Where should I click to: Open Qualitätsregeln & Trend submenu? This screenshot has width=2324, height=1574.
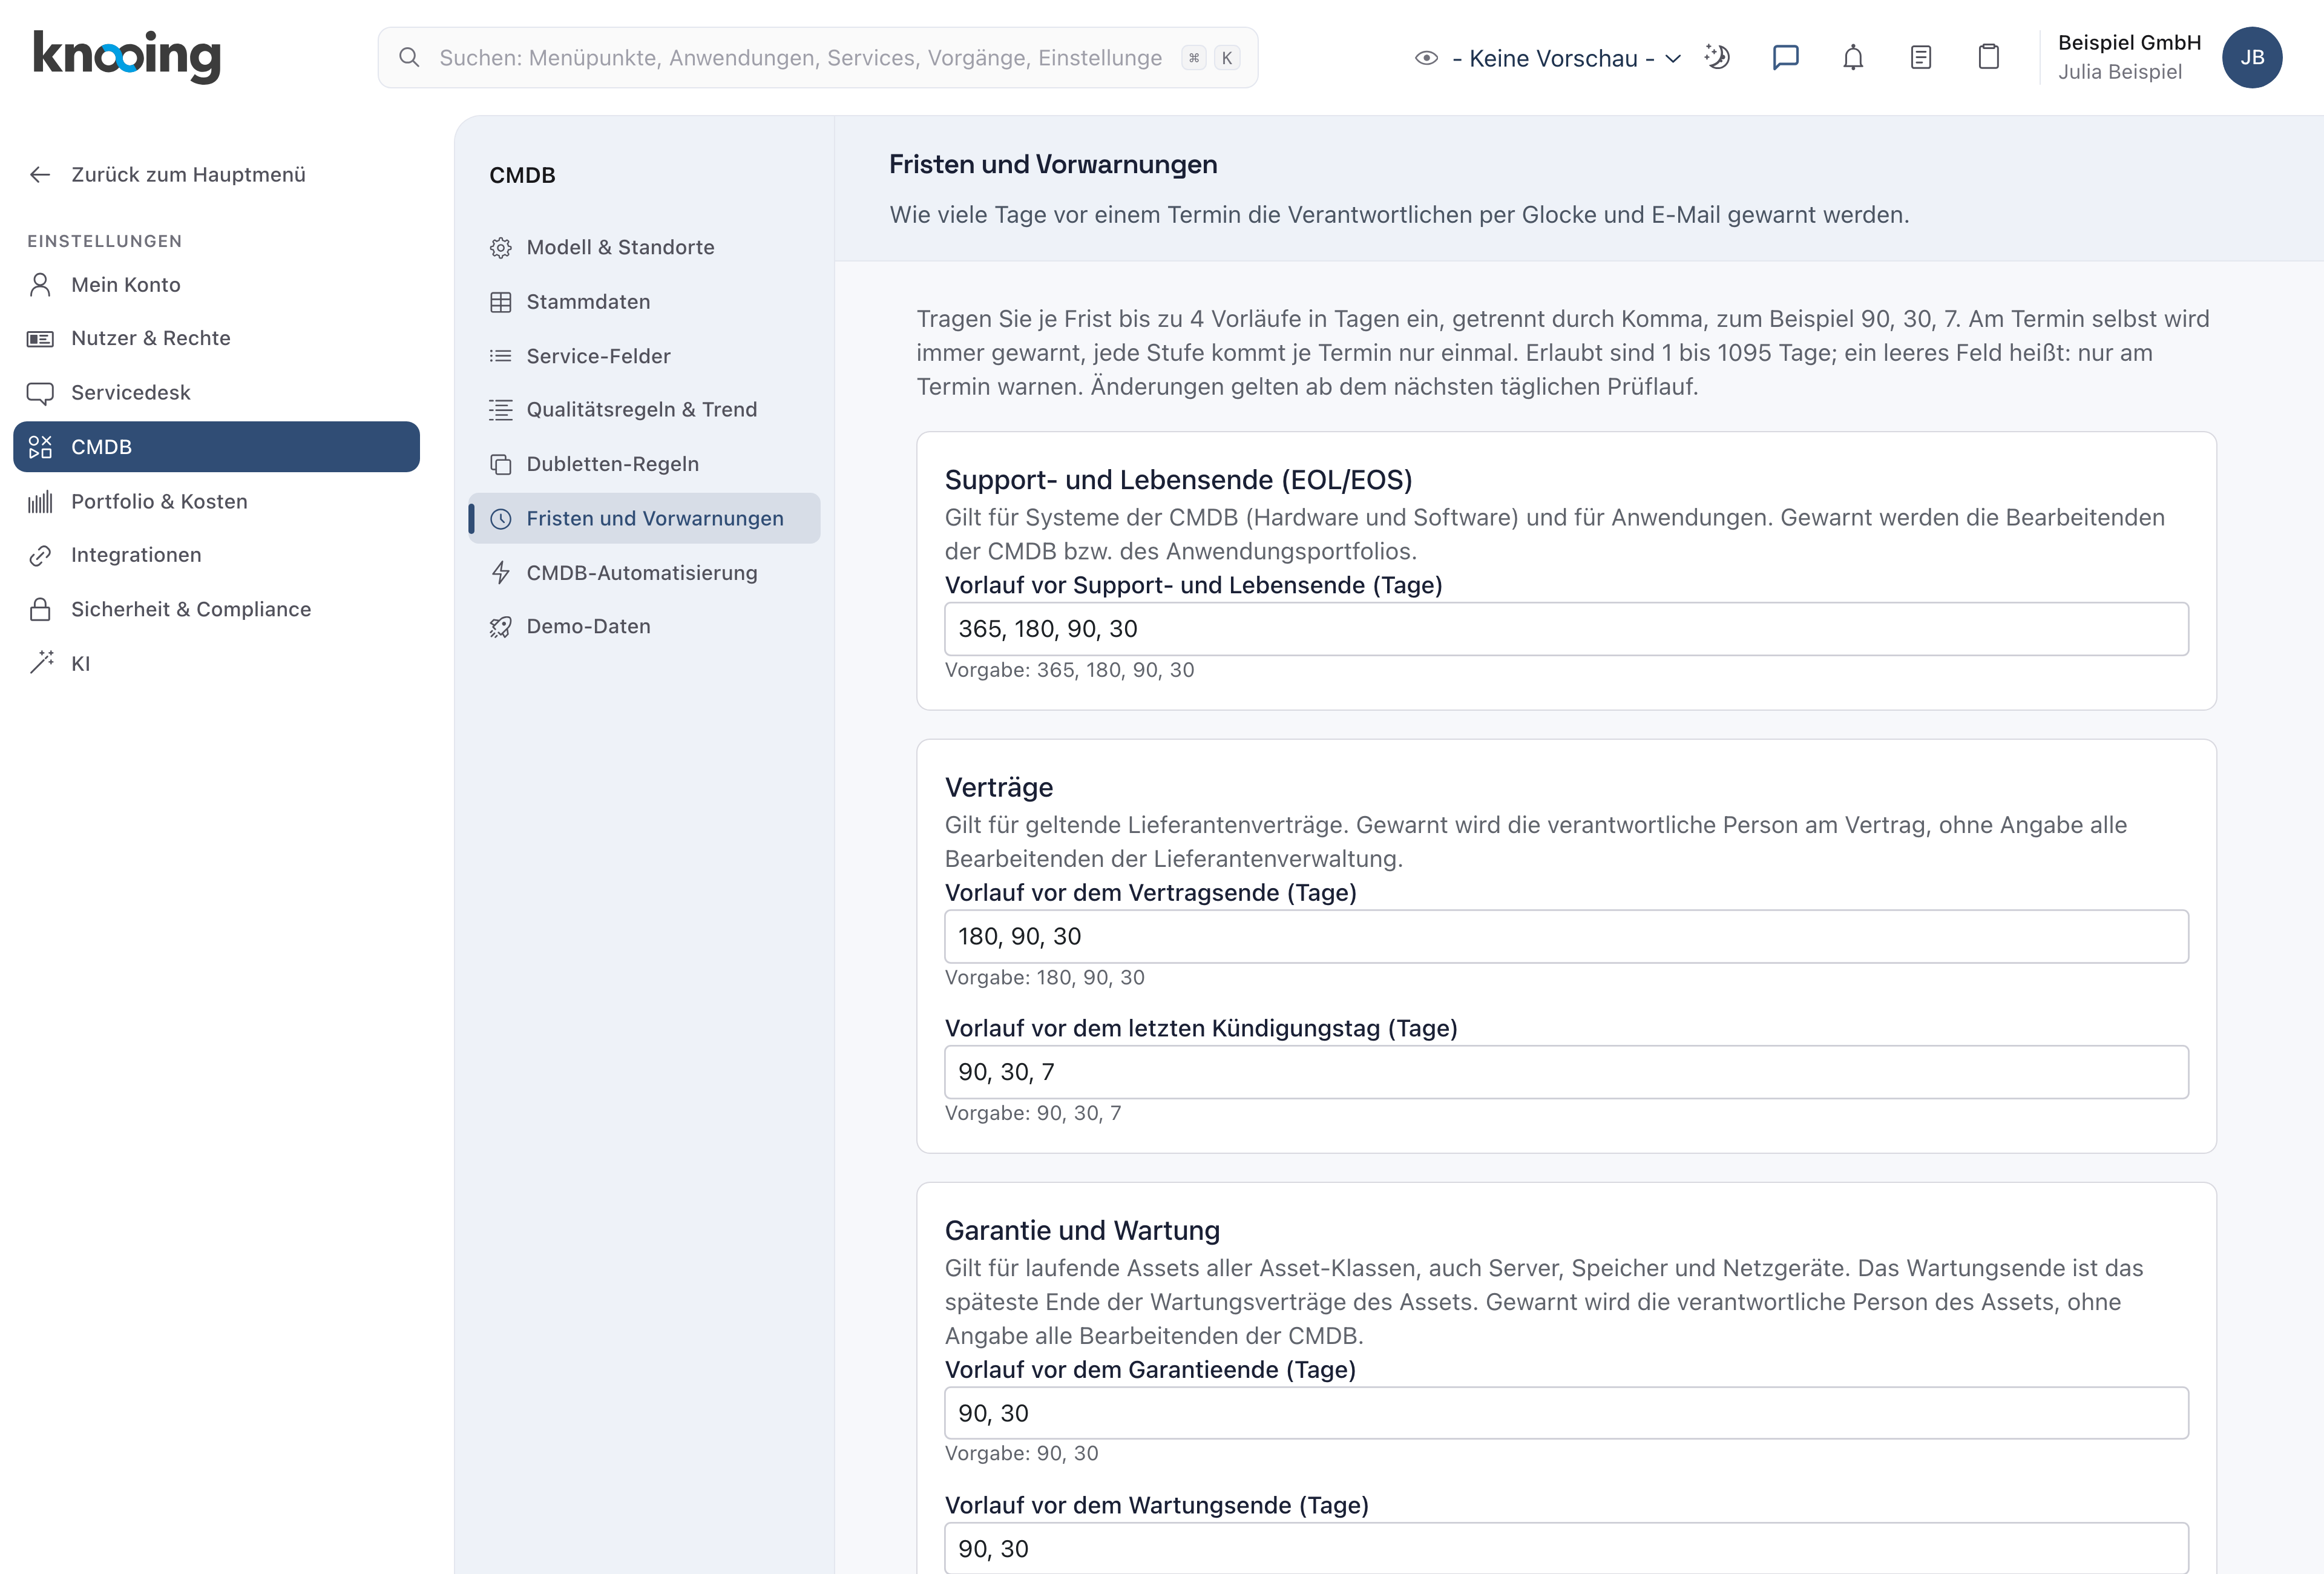click(x=645, y=409)
